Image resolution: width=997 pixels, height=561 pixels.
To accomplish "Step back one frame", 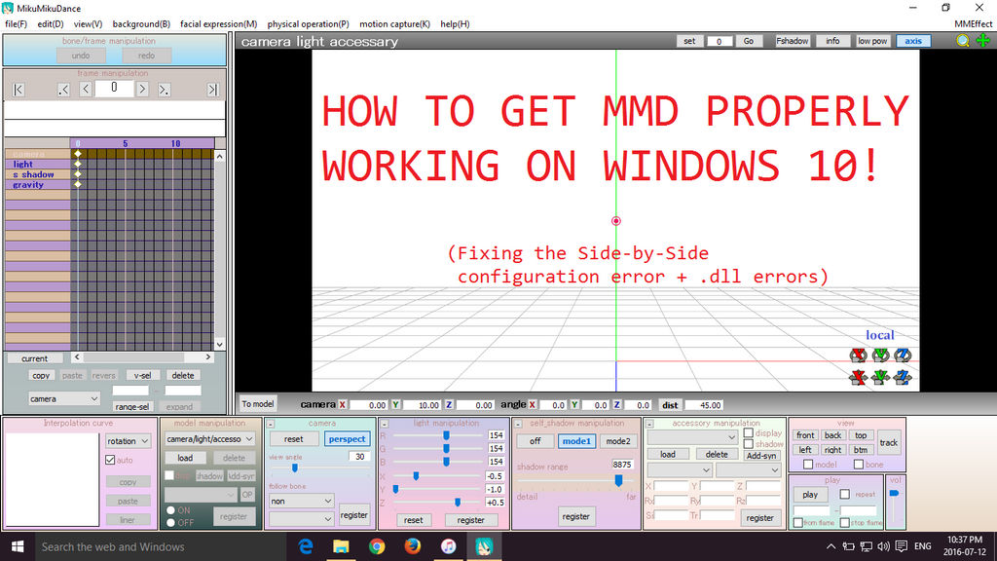I will (86, 89).
